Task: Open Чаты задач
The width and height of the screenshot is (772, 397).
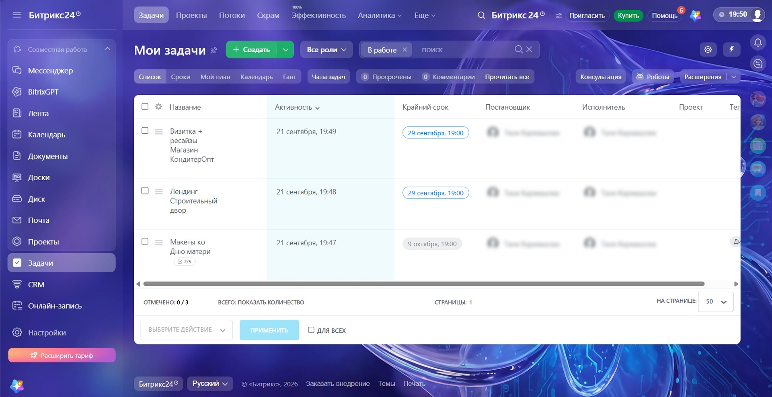Action: pos(329,77)
